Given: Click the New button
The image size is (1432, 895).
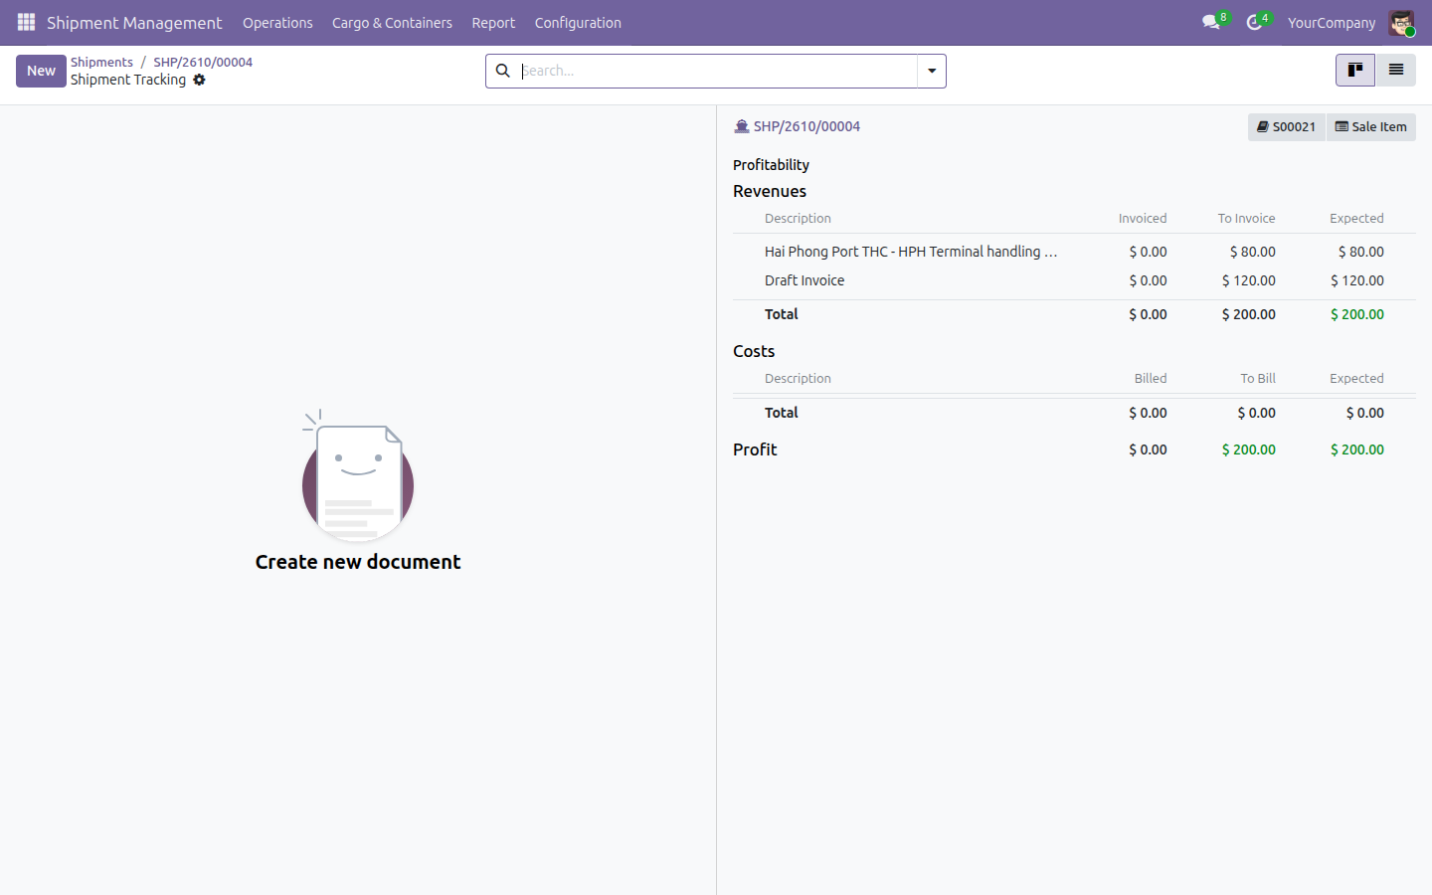Looking at the screenshot, I should pos(41,71).
